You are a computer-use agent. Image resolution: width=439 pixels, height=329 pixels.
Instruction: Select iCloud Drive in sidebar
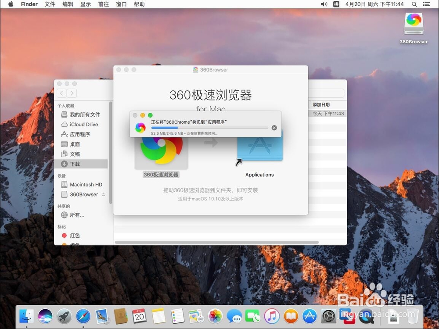pos(81,124)
